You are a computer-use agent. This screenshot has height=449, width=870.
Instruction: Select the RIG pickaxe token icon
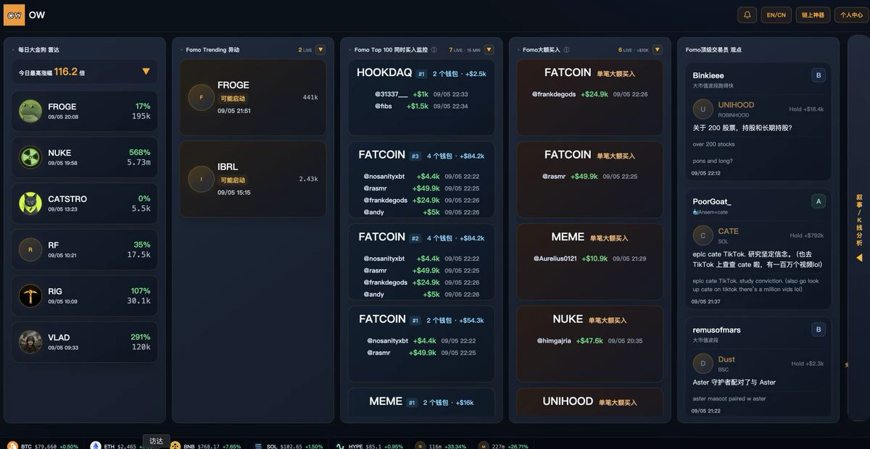[30, 295]
